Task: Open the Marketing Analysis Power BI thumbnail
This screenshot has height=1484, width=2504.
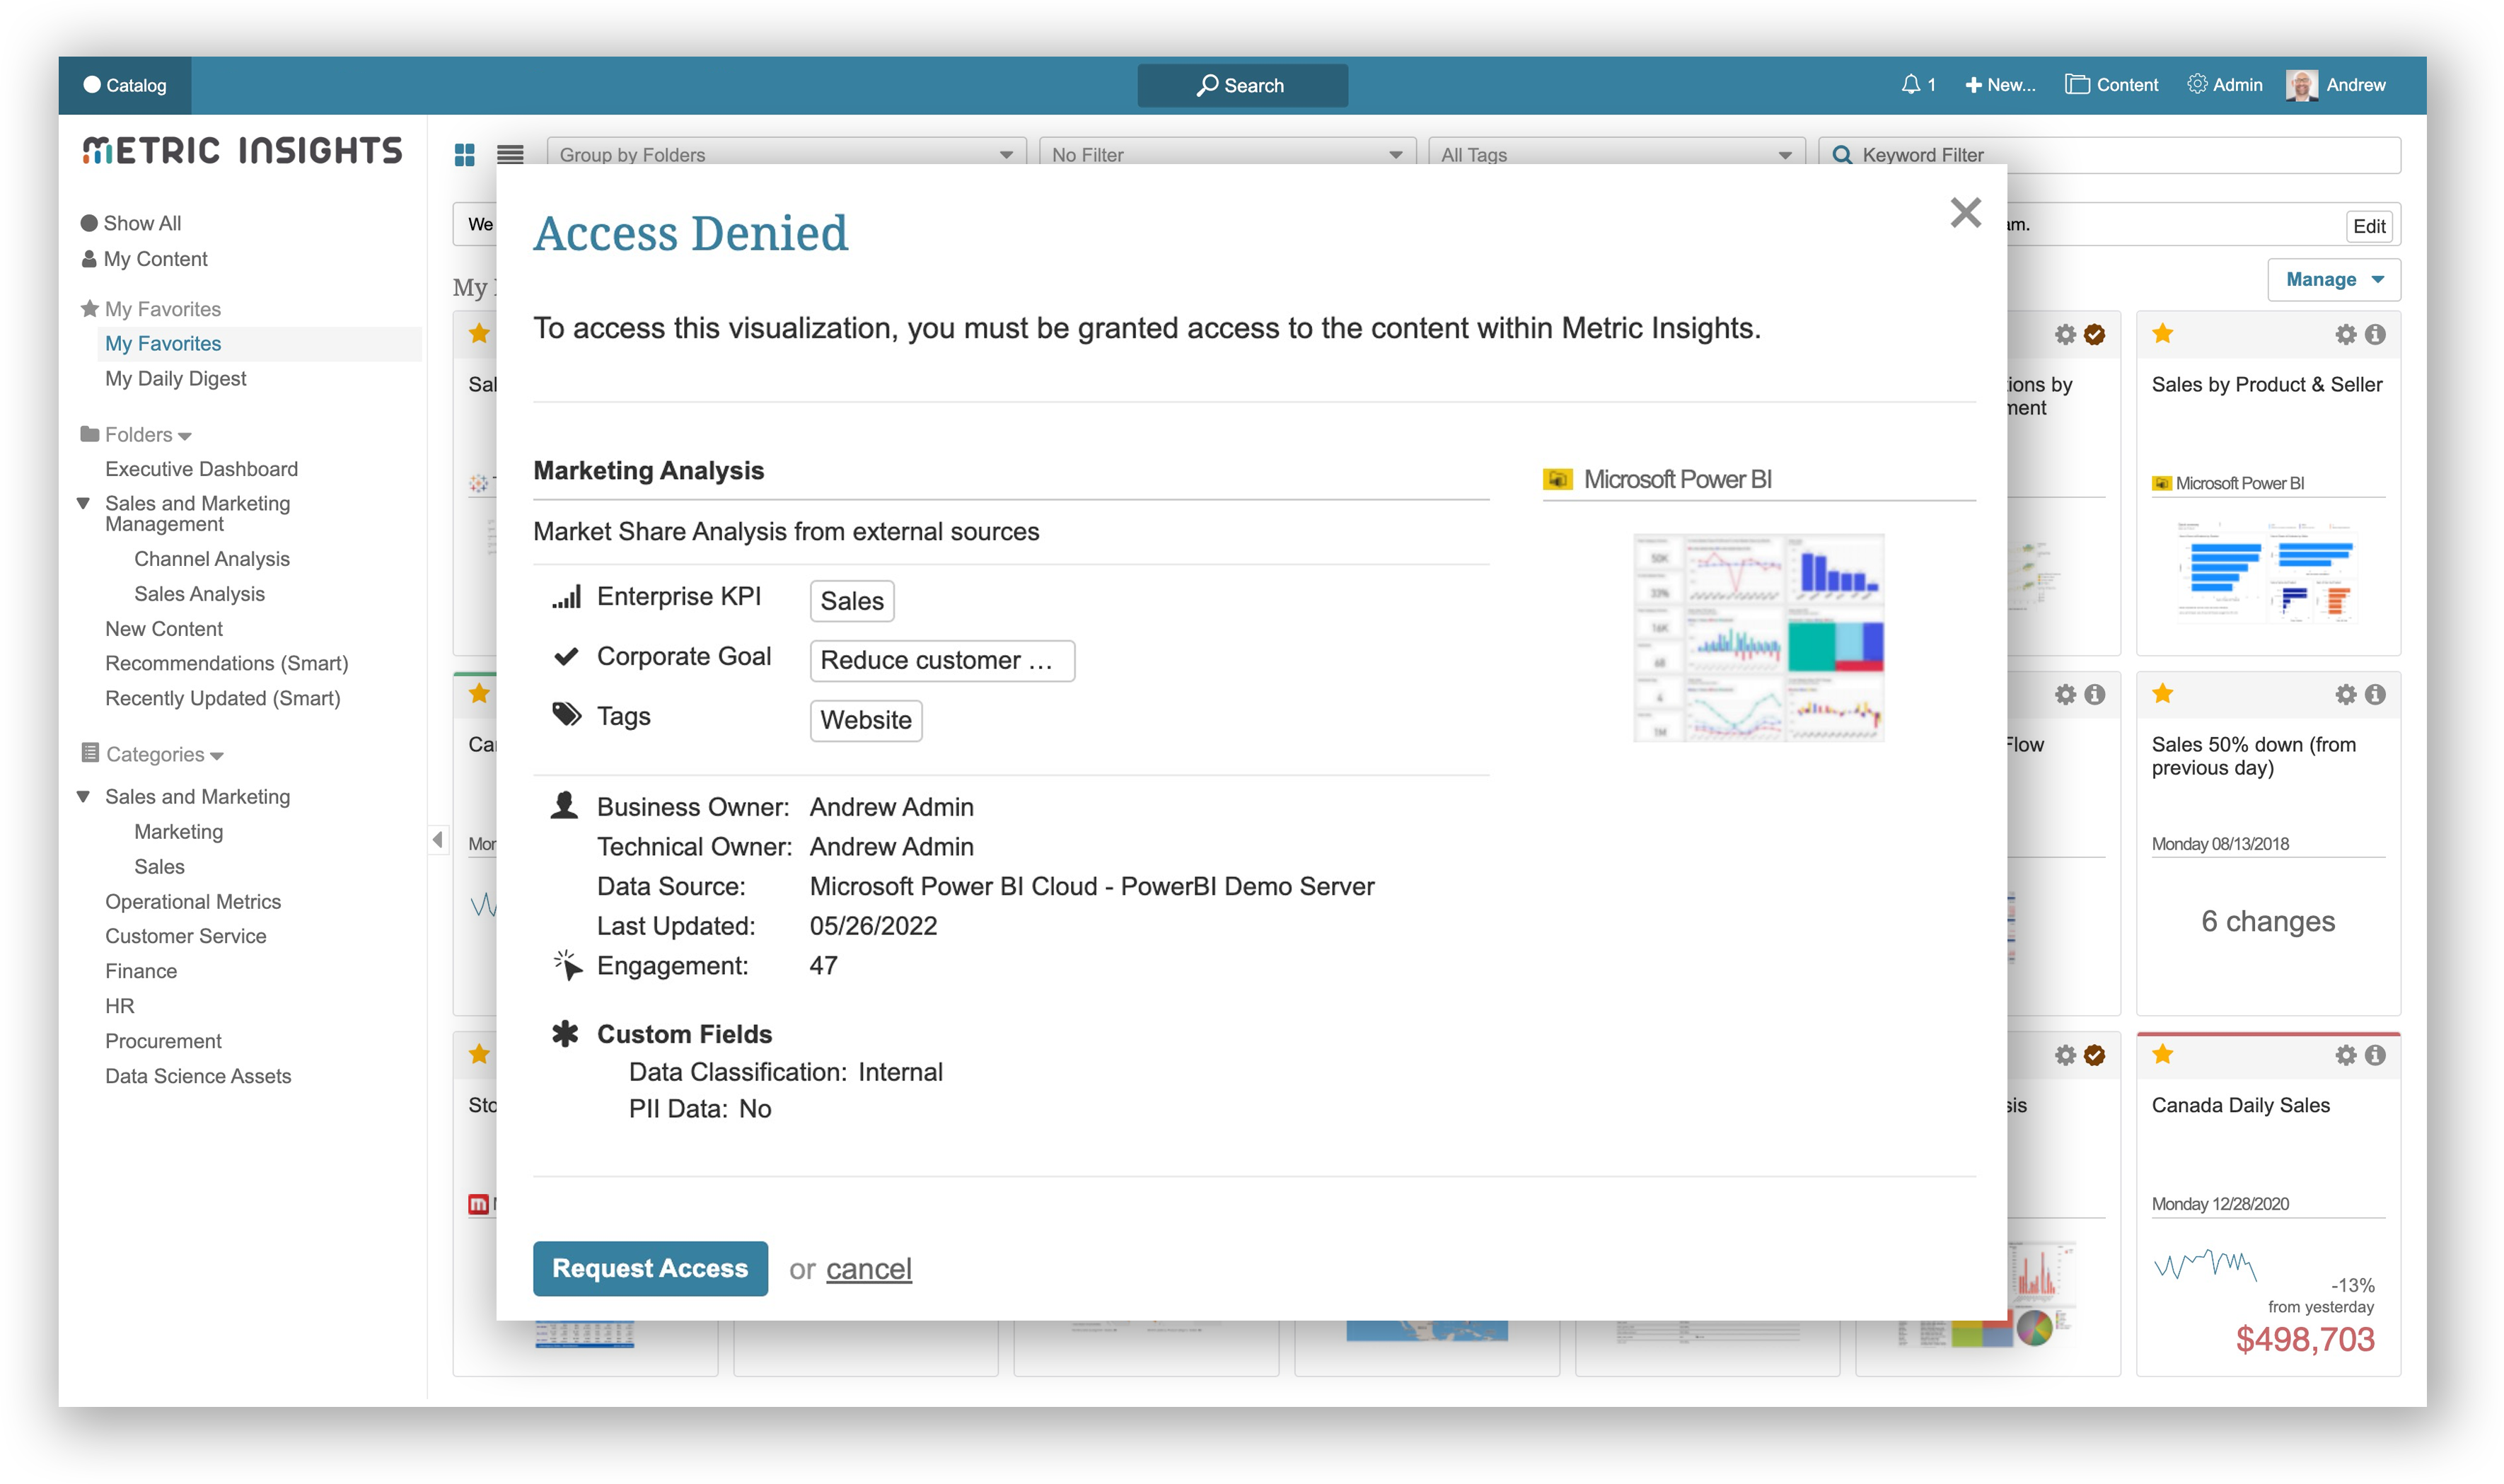Action: [x=1758, y=638]
